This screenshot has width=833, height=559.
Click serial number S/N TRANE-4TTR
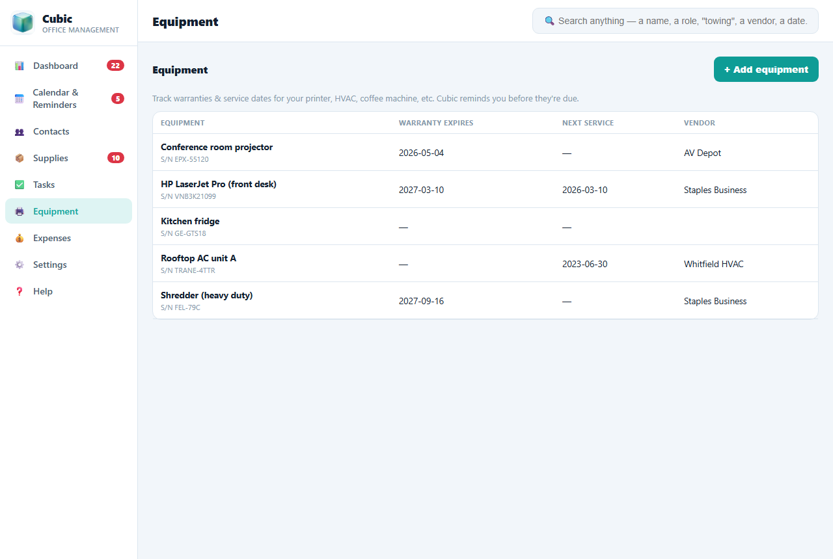(x=188, y=270)
